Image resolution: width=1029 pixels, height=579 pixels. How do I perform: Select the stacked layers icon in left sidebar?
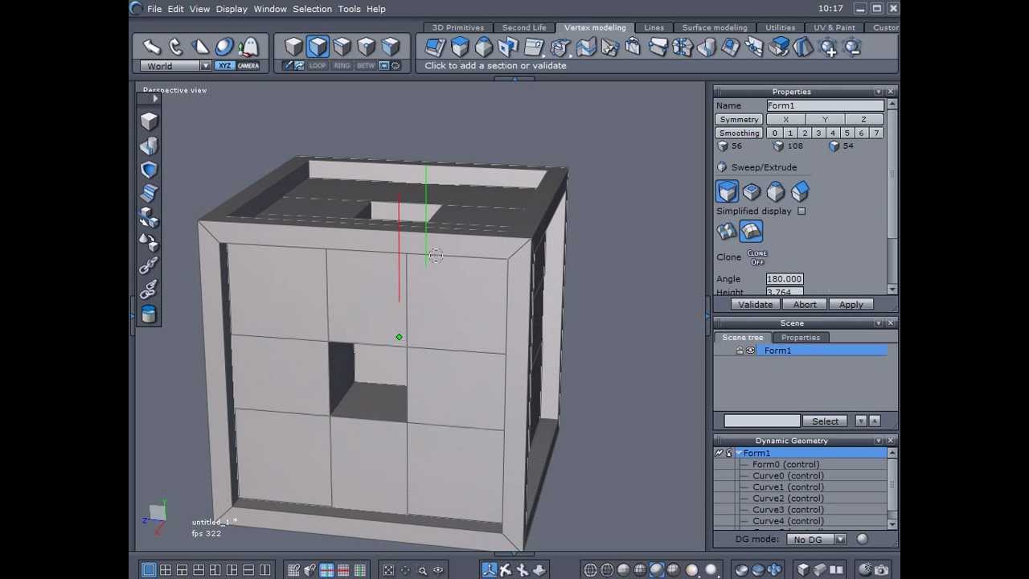coord(149,194)
